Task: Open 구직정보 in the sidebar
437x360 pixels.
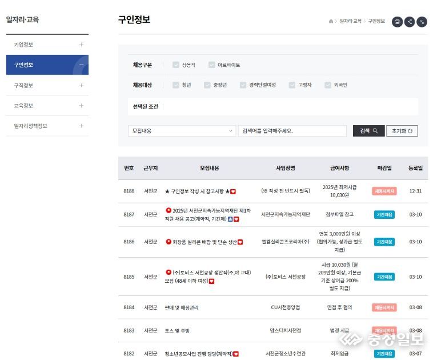Action: (23, 85)
